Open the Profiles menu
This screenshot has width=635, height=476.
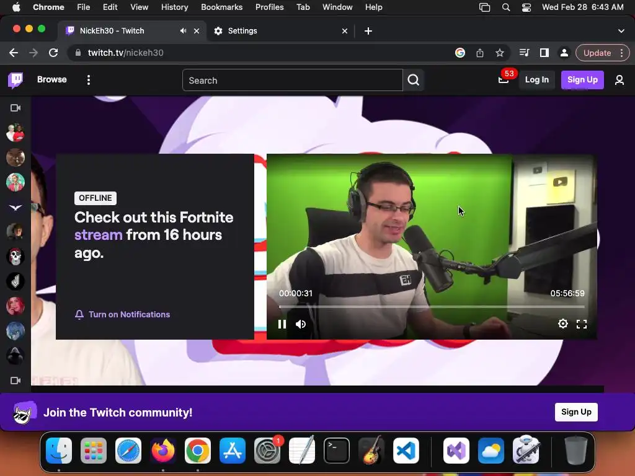click(269, 7)
